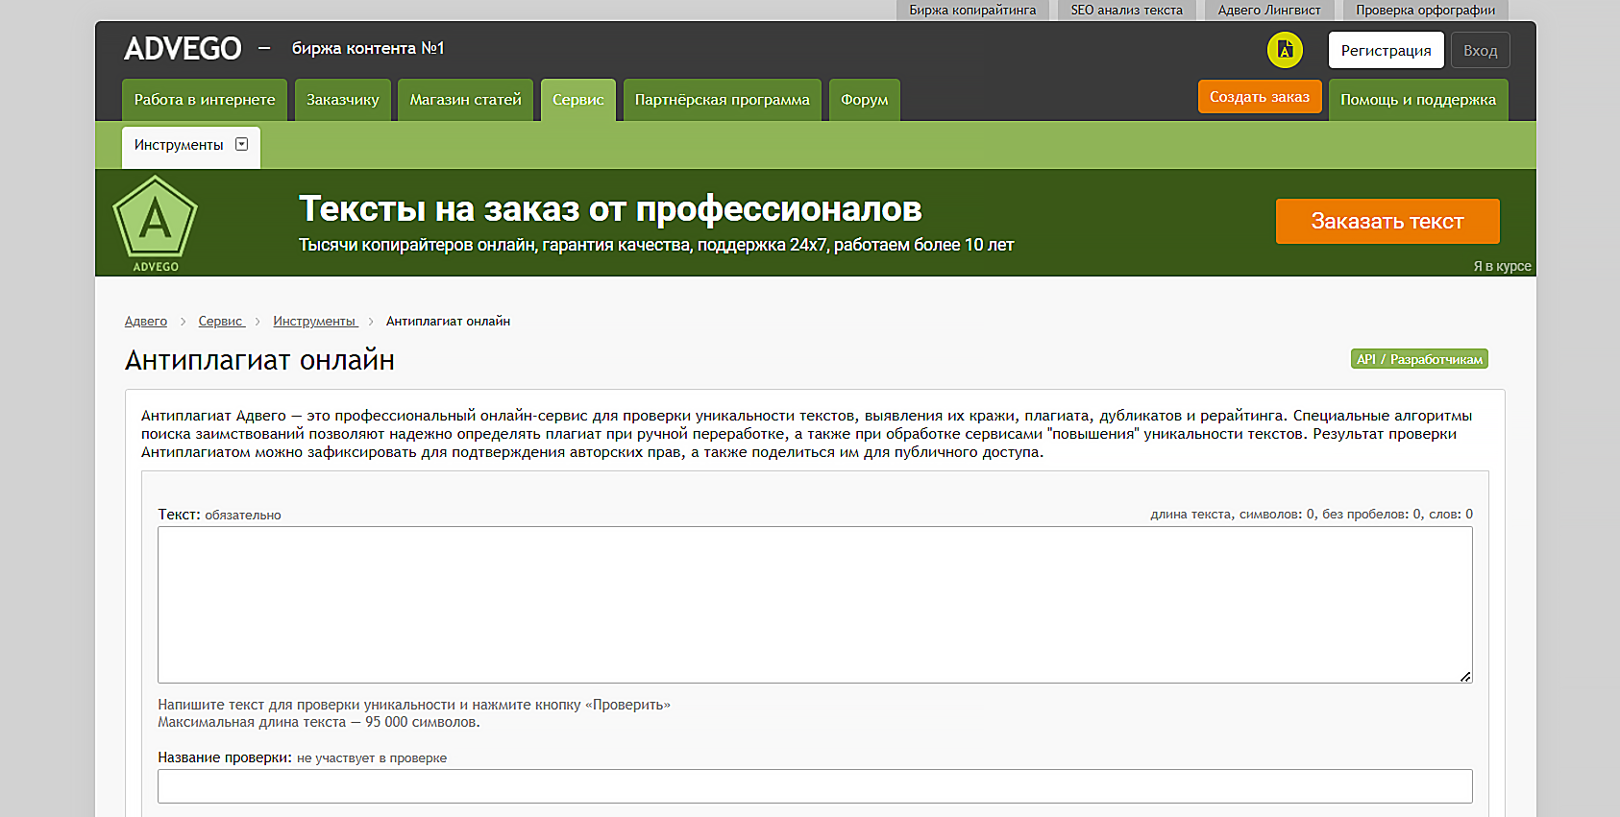This screenshot has height=817, width=1620.
Task: Expand the Инструменты dropdown arrow
Action: [242, 144]
